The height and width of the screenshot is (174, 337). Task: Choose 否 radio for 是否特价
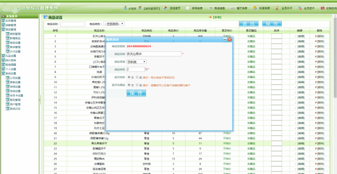pyautogui.click(x=129, y=77)
